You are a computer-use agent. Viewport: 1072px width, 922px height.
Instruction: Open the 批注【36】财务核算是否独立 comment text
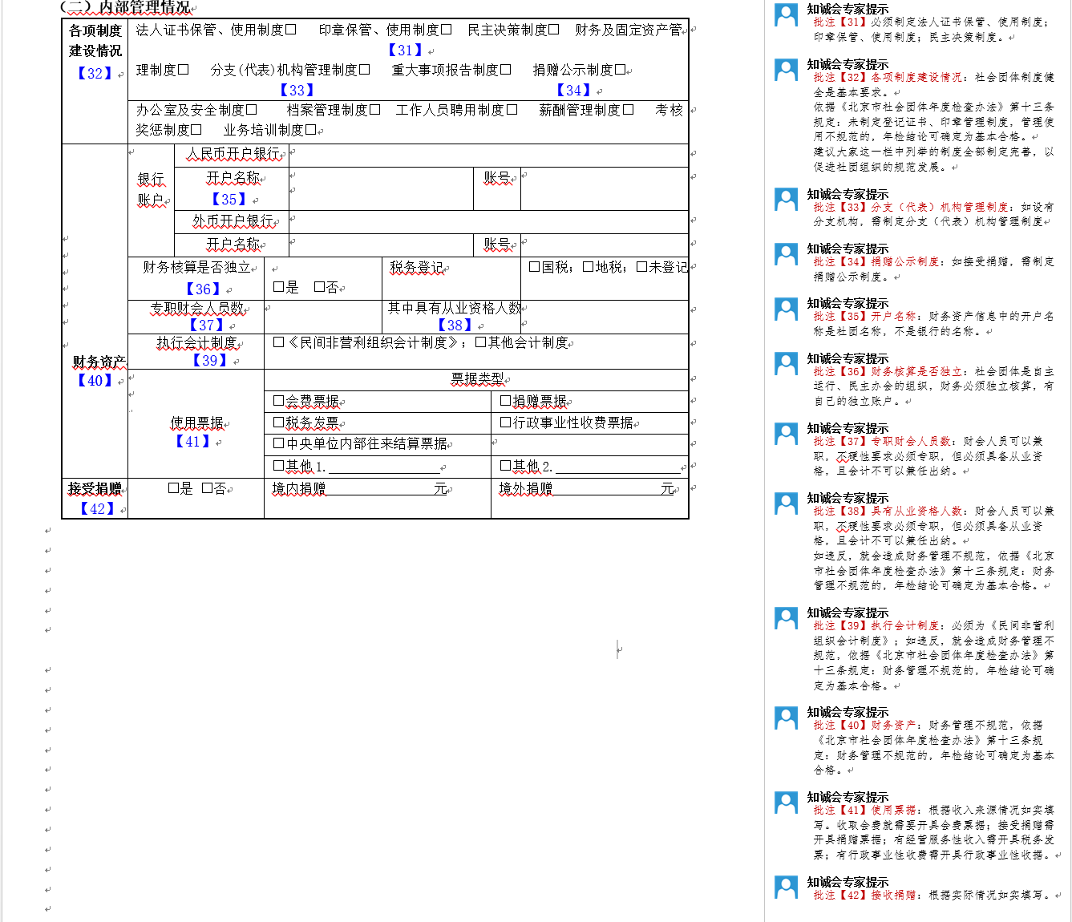click(933, 386)
